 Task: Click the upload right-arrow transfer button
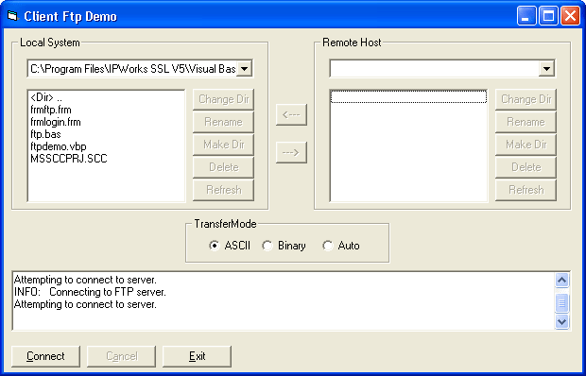pos(291,152)
